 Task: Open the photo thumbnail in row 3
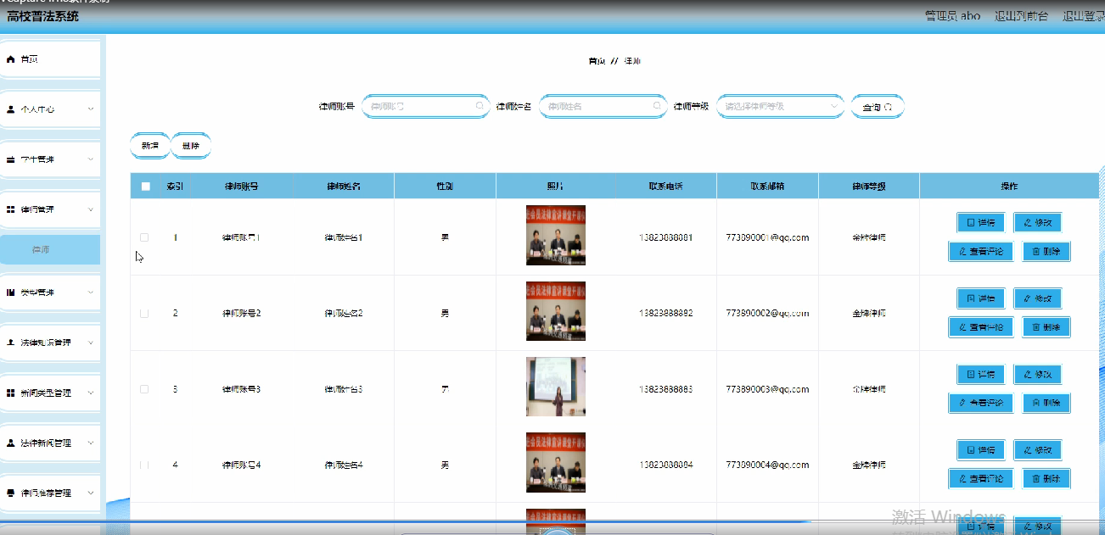[x=556, y=387]
